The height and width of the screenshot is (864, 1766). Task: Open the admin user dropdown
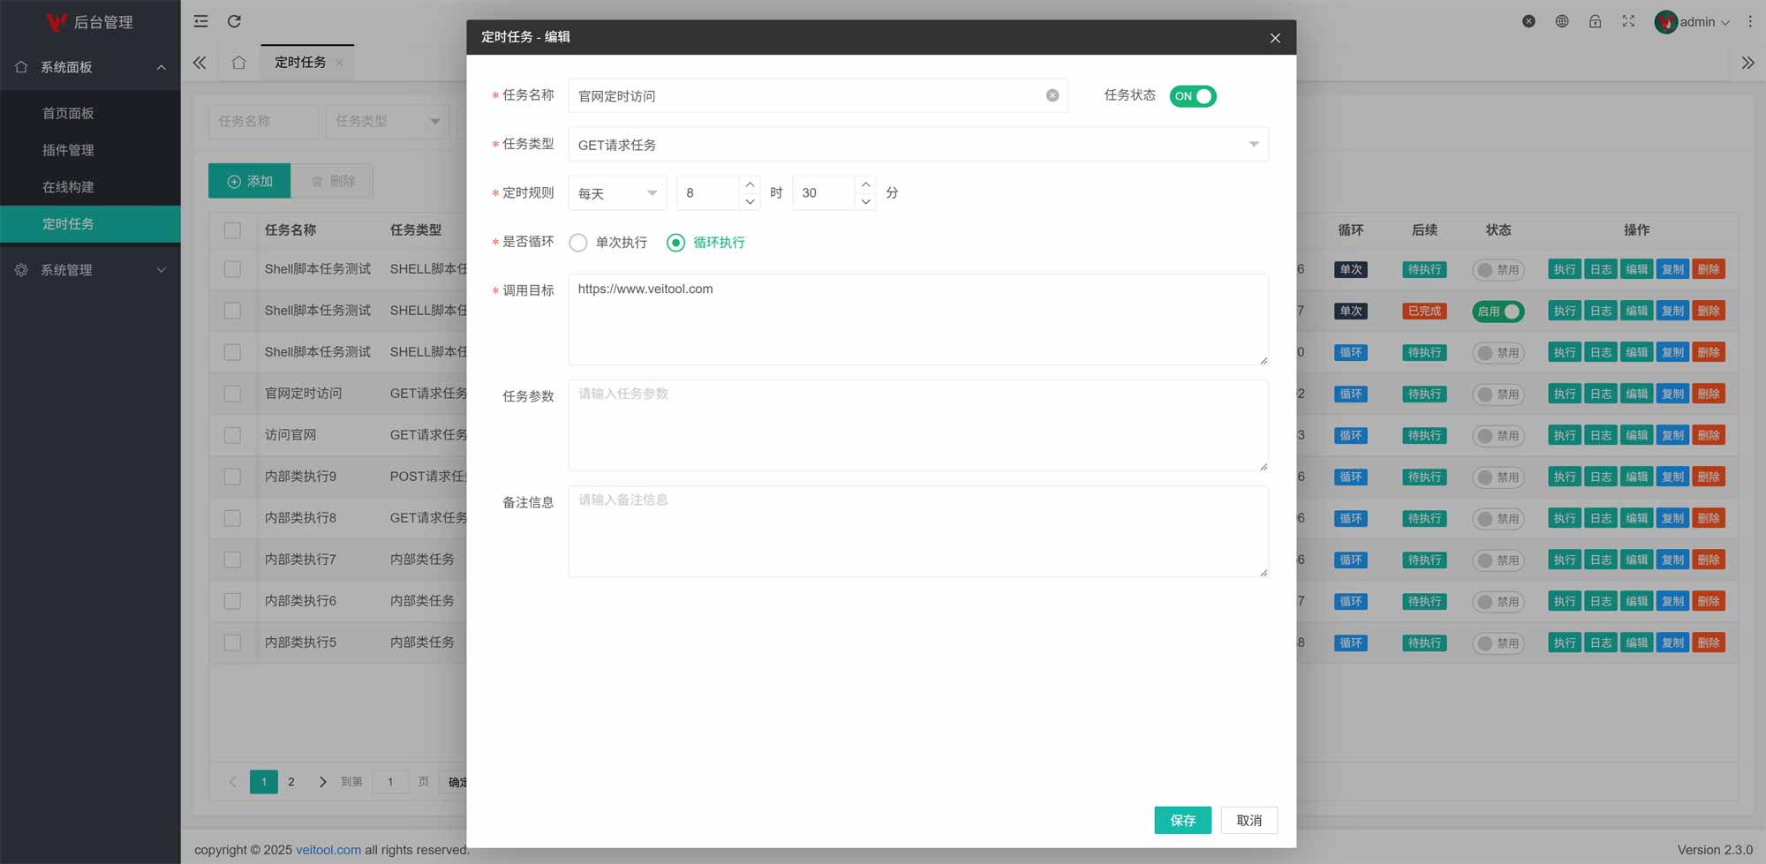(1693, 22)
